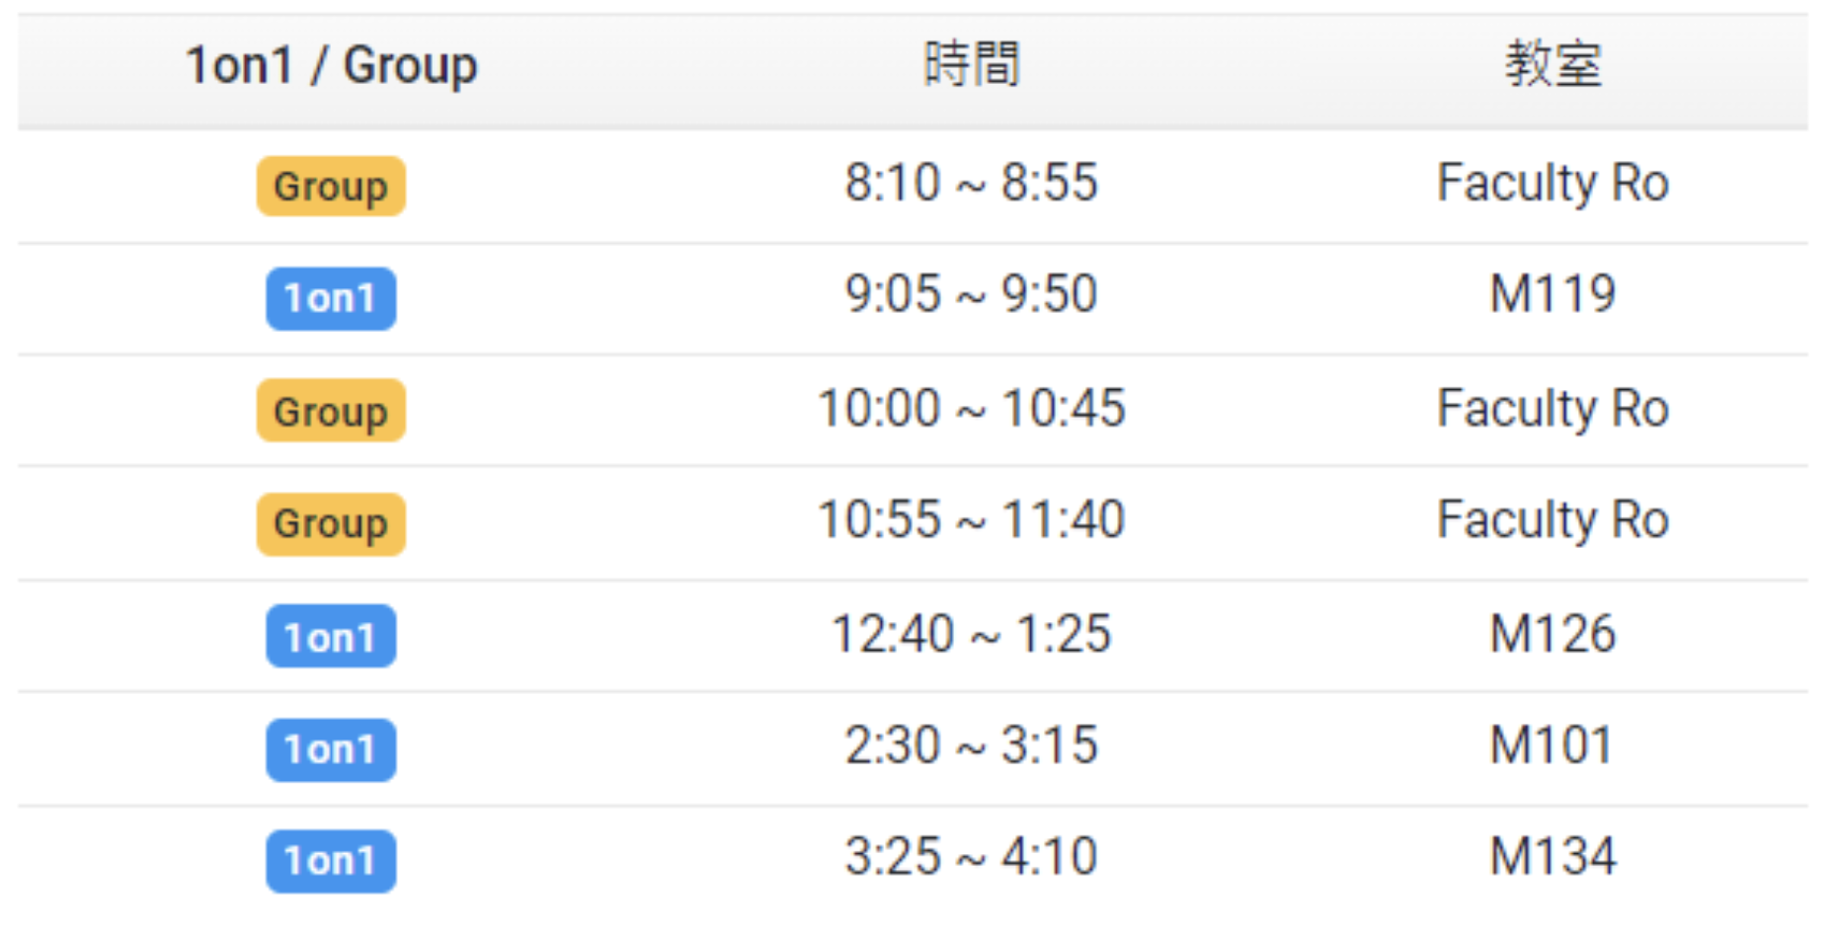The image size is (1835, 938).
Task: Click the 時間 column header
Action: click(971, 65)
